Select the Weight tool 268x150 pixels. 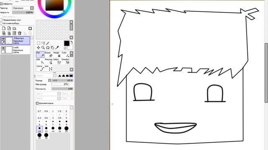coord(57,55)
